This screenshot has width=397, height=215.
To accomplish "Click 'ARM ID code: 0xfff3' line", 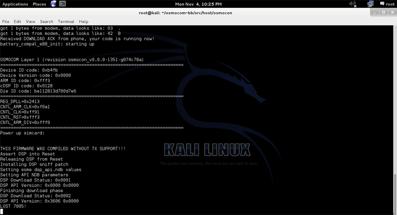I will pos(25,80).
